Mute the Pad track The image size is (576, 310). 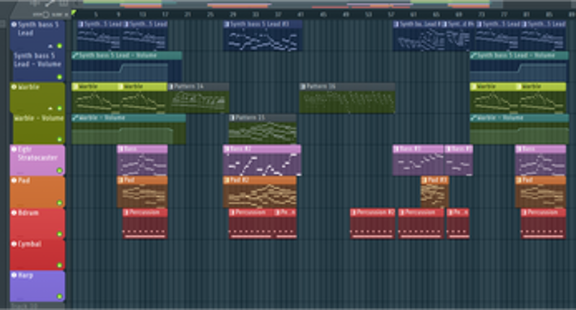coord(59,203)
